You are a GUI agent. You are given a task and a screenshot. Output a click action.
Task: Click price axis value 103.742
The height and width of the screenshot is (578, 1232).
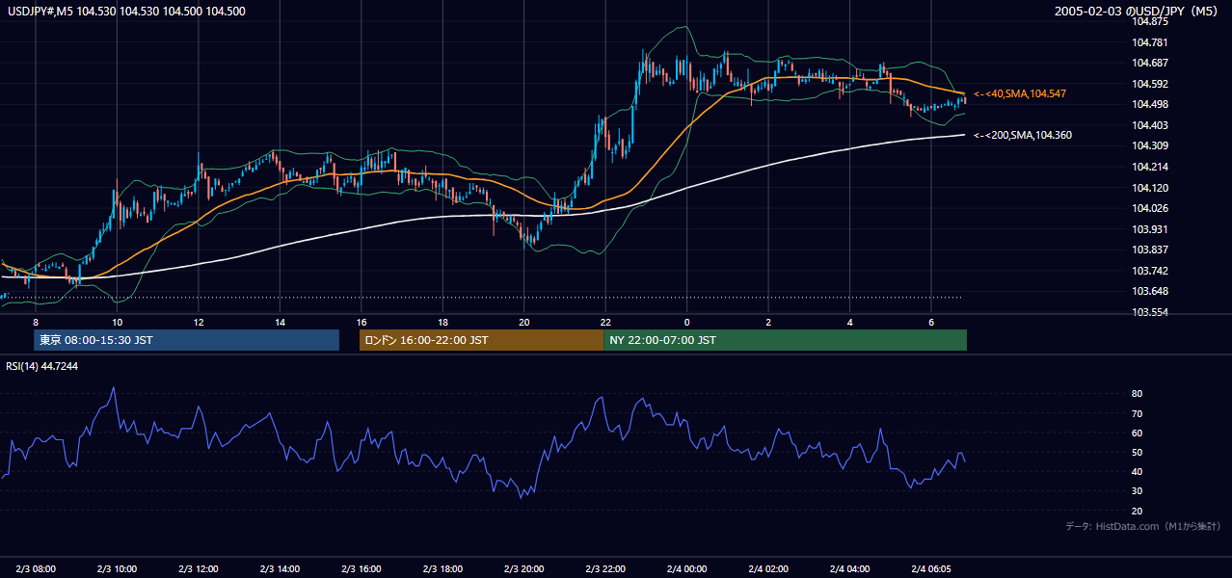[1149, 271]
